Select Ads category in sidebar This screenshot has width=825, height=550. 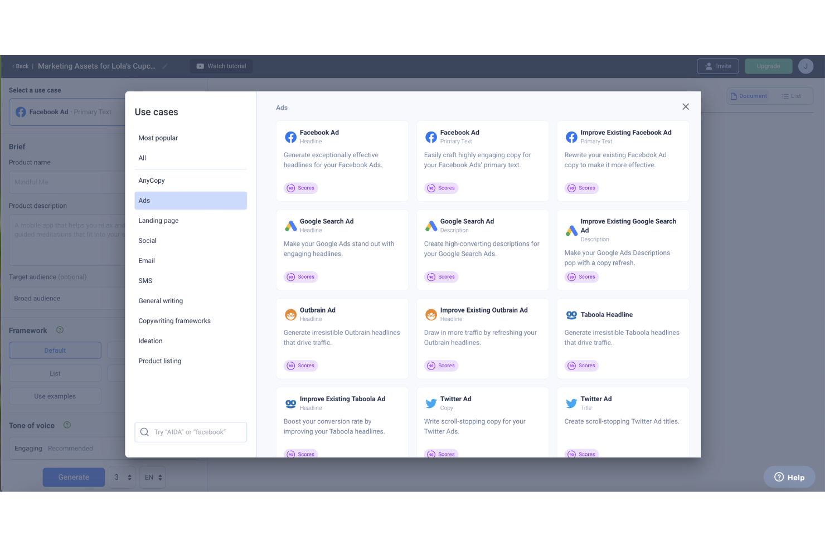pos(191,201)
